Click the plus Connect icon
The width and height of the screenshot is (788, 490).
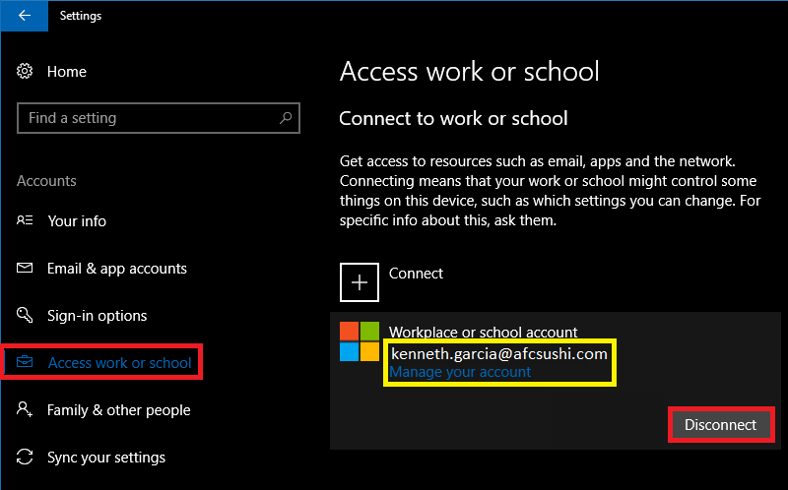click(x=360, y=282)
